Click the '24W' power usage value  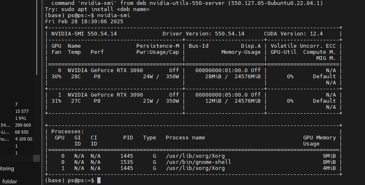148,76
